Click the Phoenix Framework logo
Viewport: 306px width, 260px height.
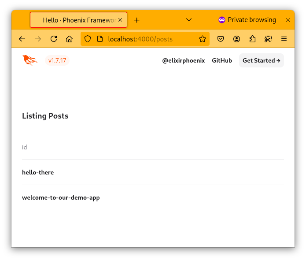tap(30, 60)
